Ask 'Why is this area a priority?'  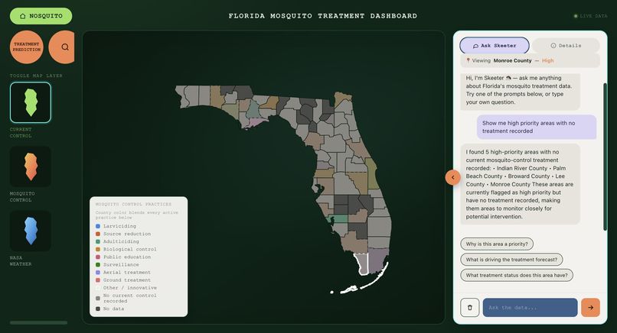click(497, 244)
